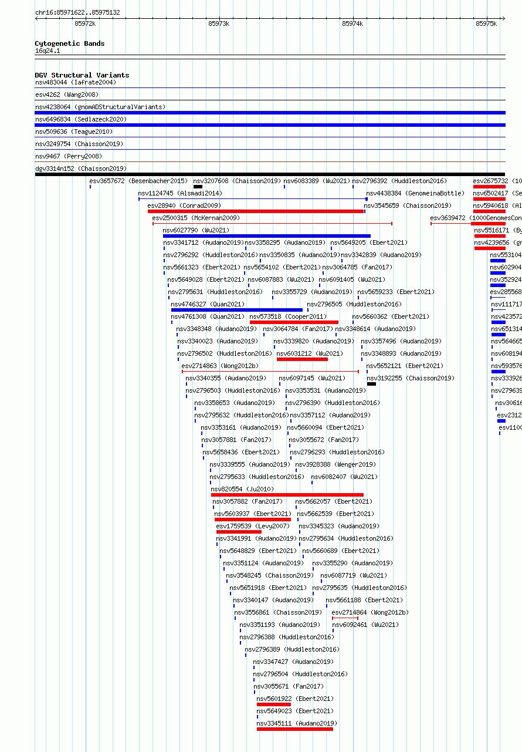522x752 pixels.
Task: Click label nsv3928388 (Wenger2019)
Action: pos(336,464)
